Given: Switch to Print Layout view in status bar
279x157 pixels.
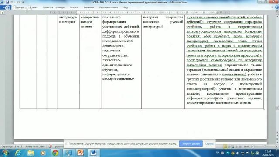Looking at the screenshot, I should (225, 147).
